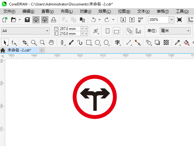Select the Transparency checkerboard tool
Viewport: 194px width, 146px height.
point(166,43)
